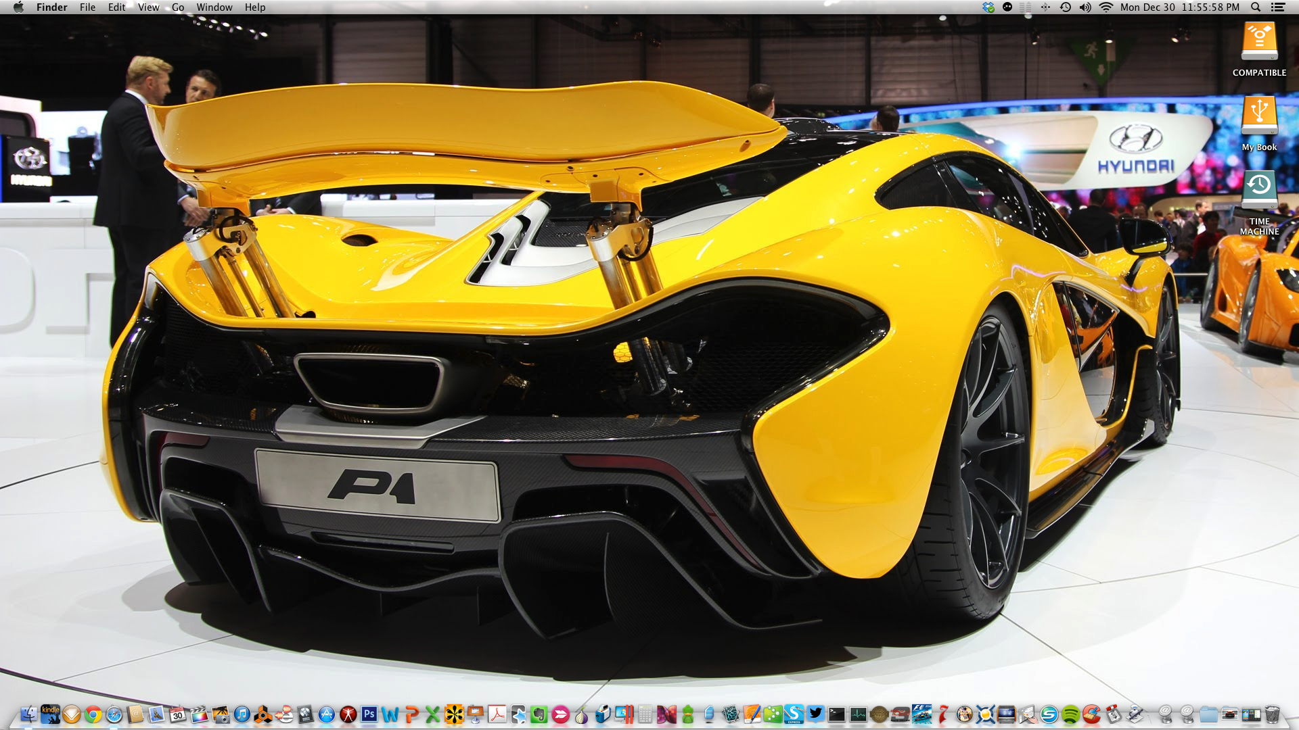Open the volume control in menu bar
The image size is (1299, 730).
pyautogui.click(x=1085, y=7)
